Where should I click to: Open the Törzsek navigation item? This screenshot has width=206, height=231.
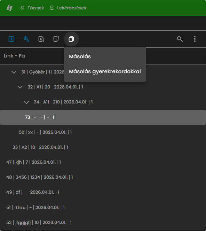32,8
